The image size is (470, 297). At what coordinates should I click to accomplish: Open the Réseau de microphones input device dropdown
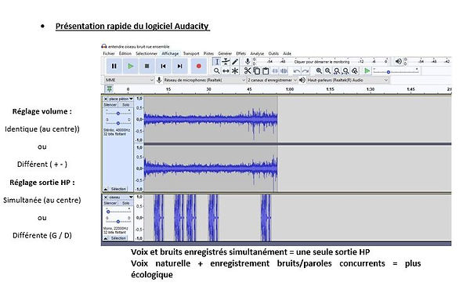coord(204,80)
